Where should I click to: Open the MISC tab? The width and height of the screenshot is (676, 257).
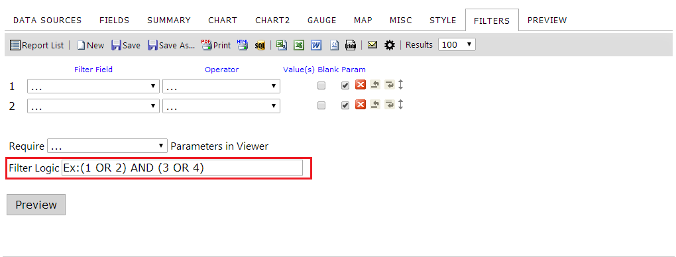tap(401, 21)
